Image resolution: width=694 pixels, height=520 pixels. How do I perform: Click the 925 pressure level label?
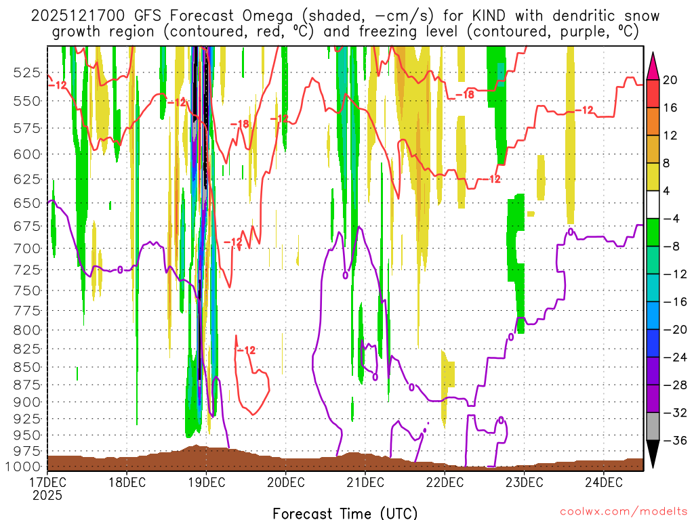click(26, 418)
